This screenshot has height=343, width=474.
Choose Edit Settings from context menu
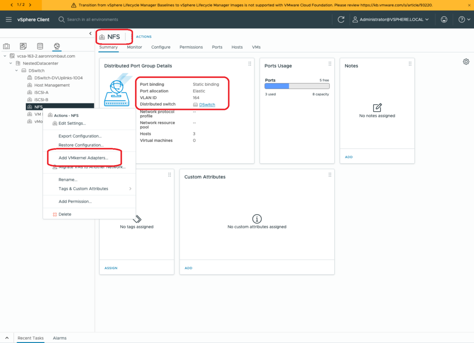[x=72, y=123]
